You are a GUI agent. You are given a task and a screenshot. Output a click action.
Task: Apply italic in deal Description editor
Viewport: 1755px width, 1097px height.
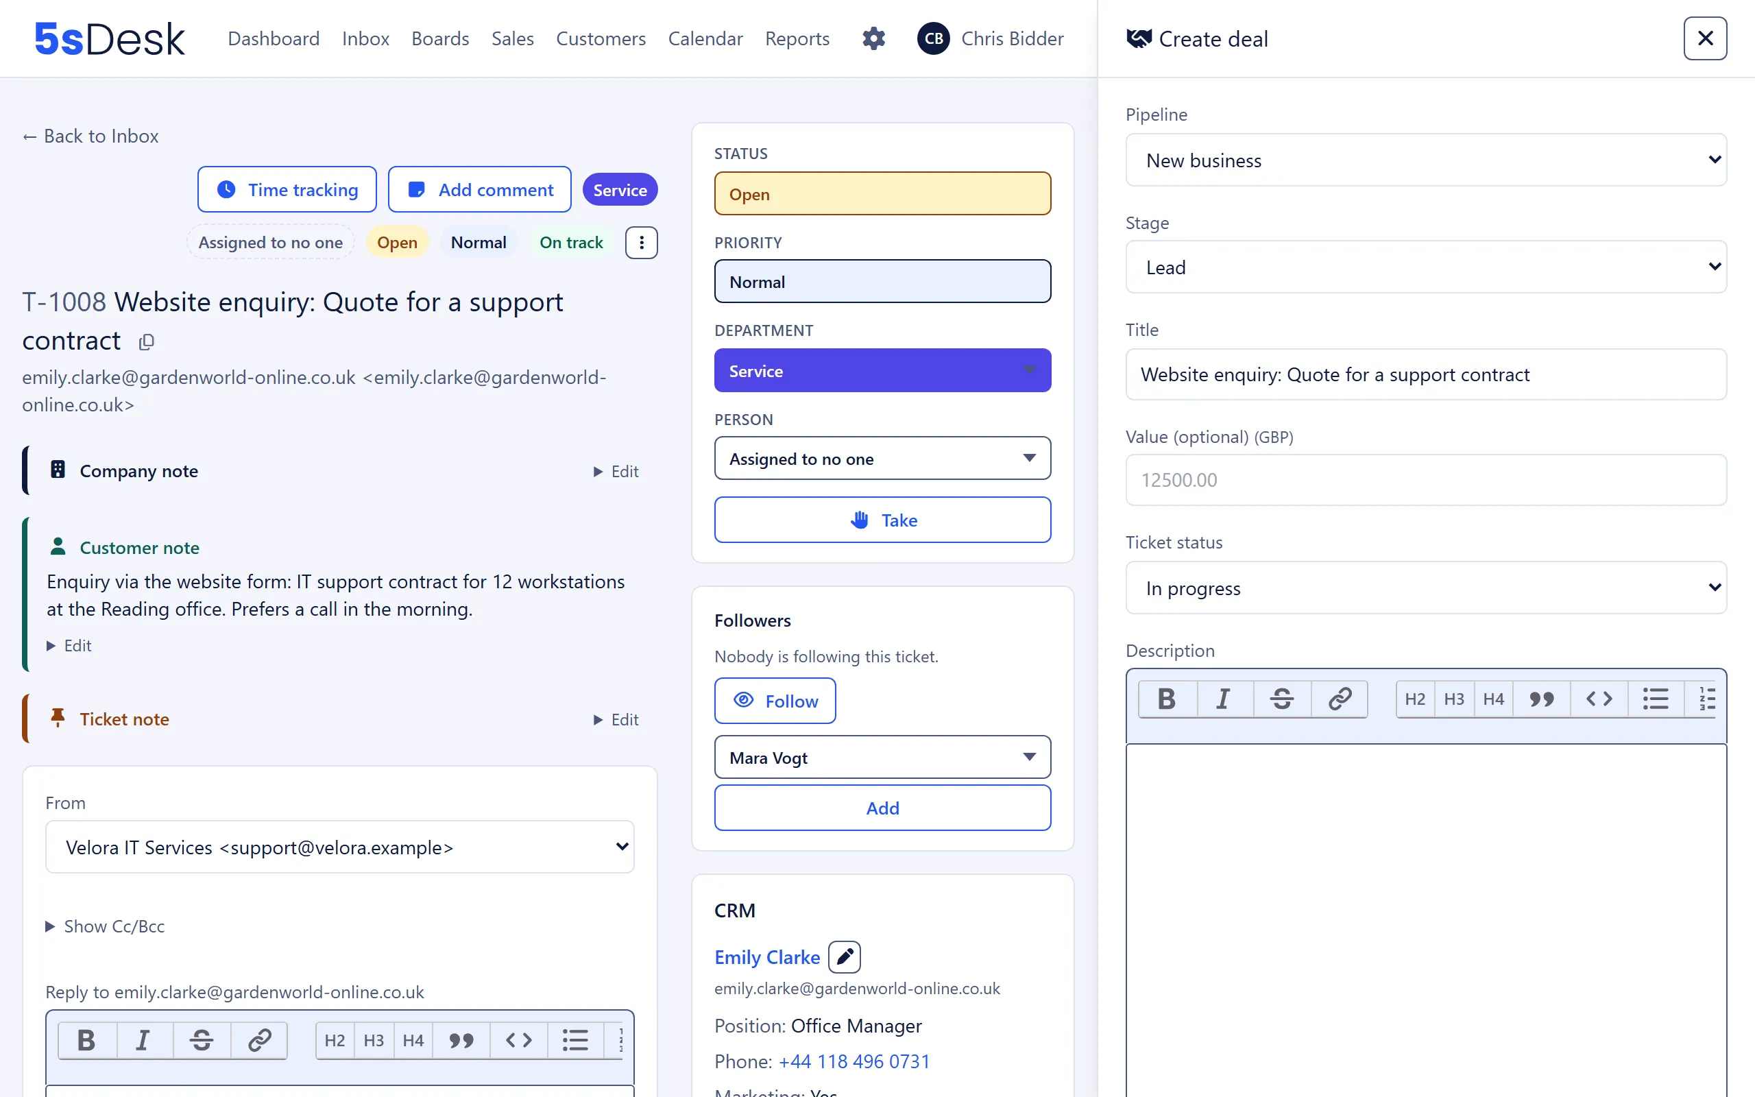point(1224,699)
